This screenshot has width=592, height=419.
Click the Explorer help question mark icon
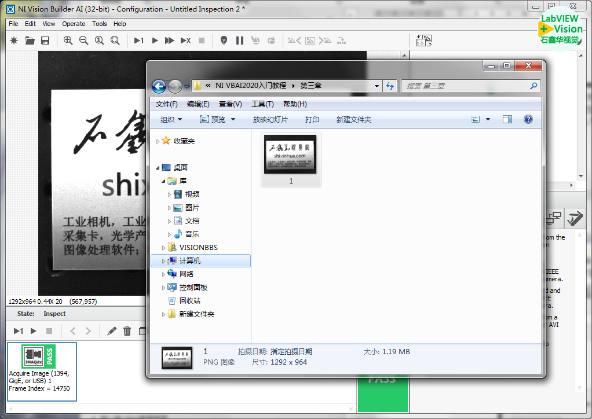coord(528,119)
